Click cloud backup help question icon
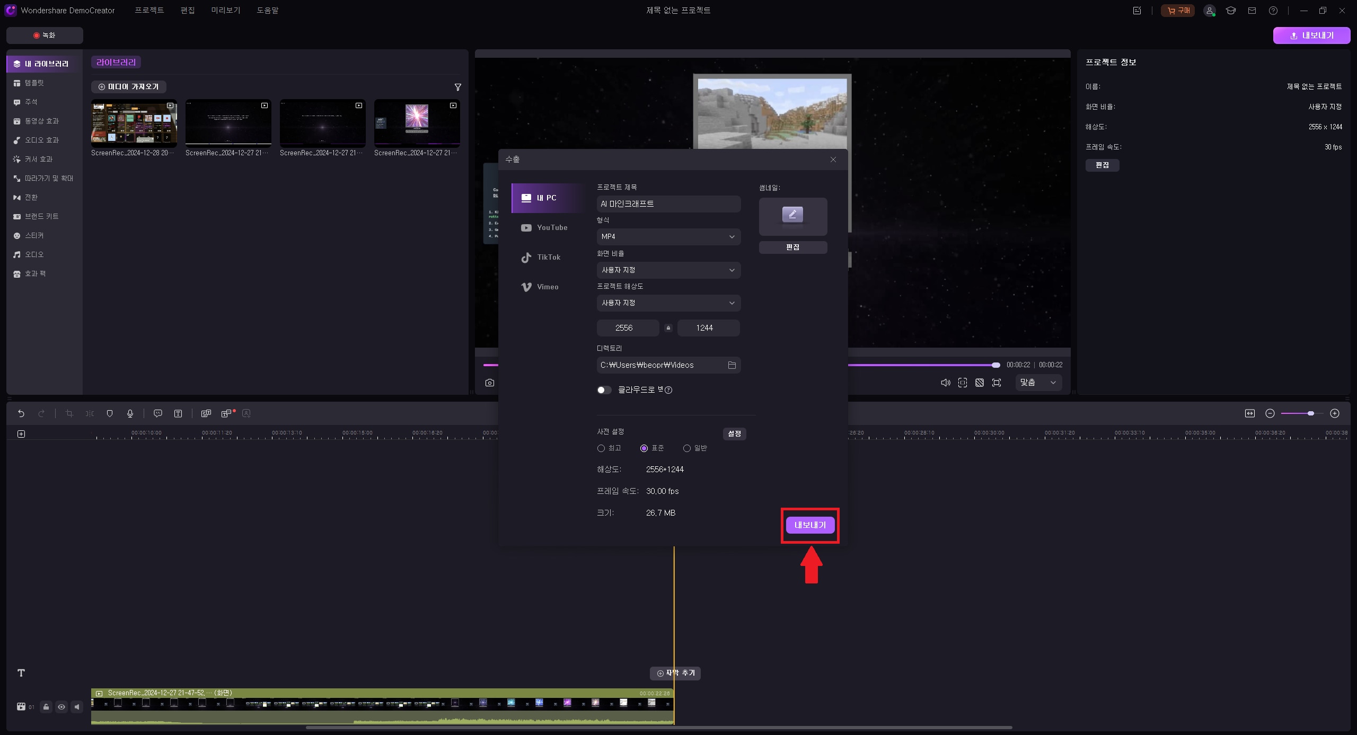 [x=668, y=390]
